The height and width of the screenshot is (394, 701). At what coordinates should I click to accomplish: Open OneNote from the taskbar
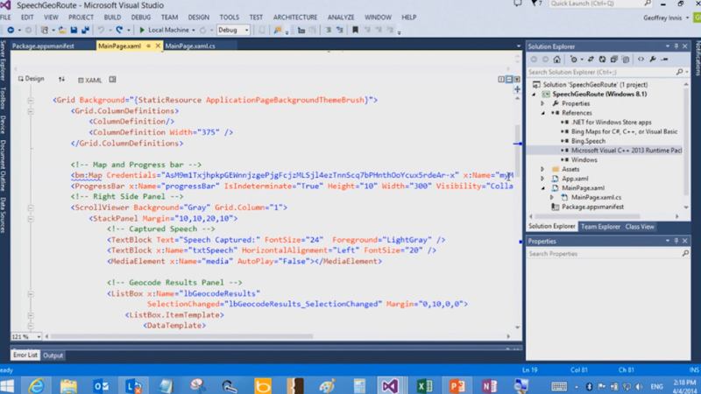490,385
